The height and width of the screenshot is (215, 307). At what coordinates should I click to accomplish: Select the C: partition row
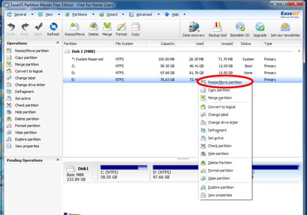click(183, 66)
